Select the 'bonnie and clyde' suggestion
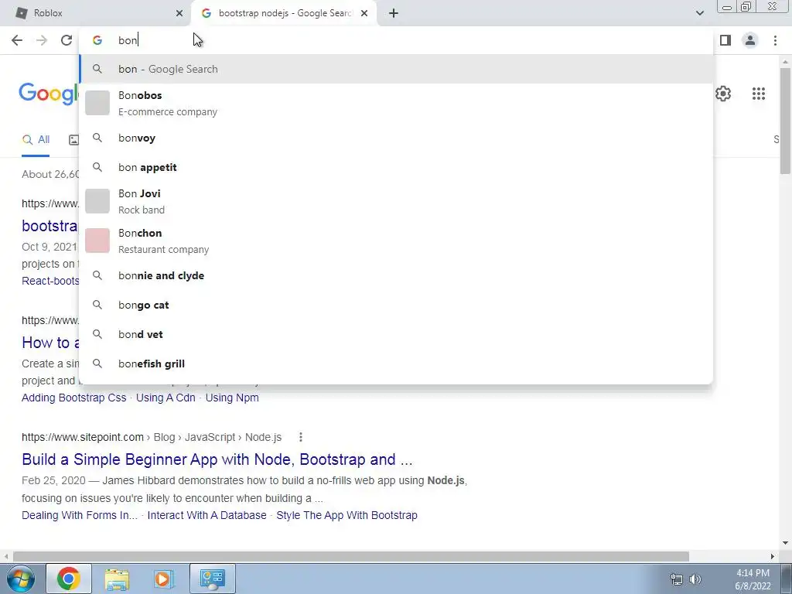Screen dimensions: 792x594 point(396,275)
